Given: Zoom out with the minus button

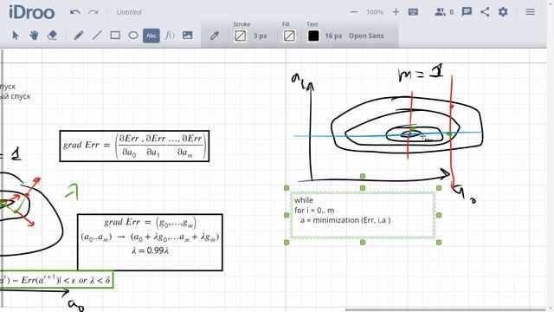Looking at the screenshot, I should [x=353, y=12].
